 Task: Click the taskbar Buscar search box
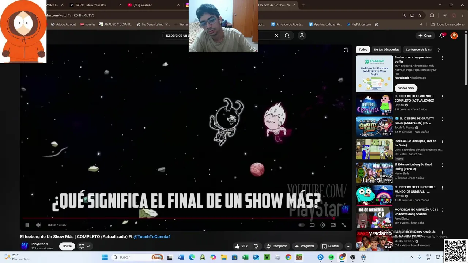coord(137,257)
